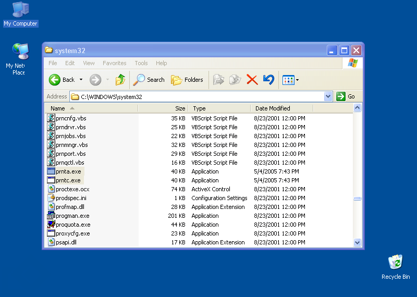This screenshot has width=417, height=297.
Task: Click the Go button
Action: click(x=346, y=96)
